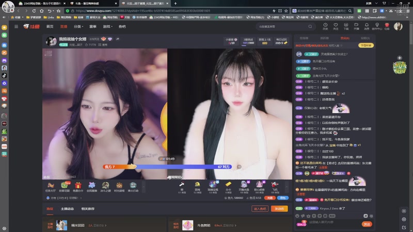Select the first tab in chat panel
413x232 pixels.
[x=304, y=38]
